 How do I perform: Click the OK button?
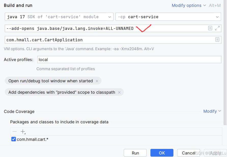tap(162, 153)
